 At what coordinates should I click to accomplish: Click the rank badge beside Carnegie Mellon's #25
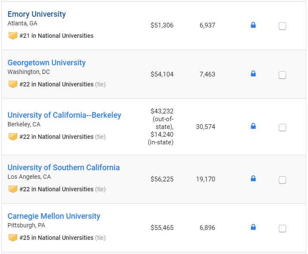tap(13, 238)
